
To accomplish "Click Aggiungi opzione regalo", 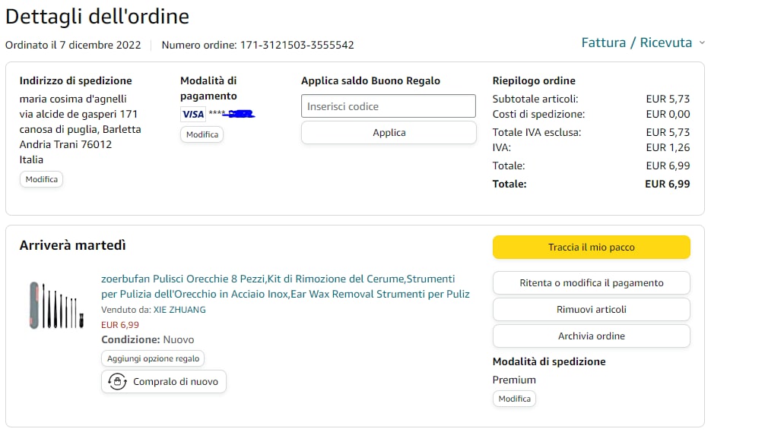I will click(x=153, y=358).
